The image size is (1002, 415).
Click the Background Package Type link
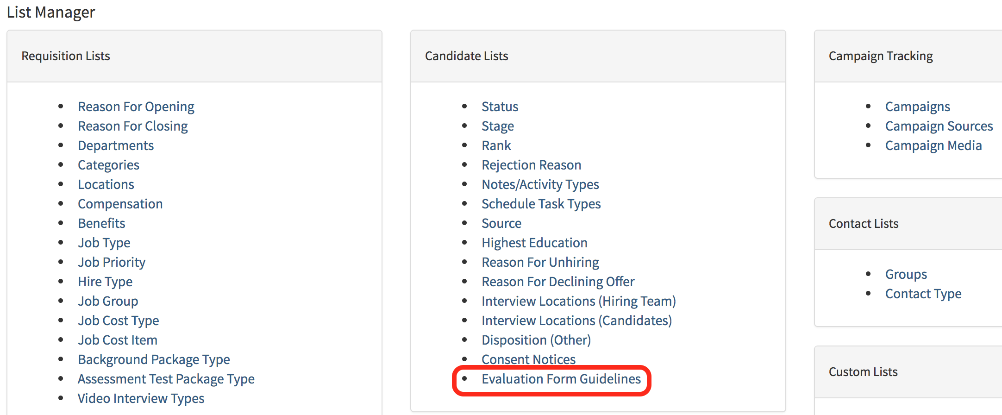[153, 359]
